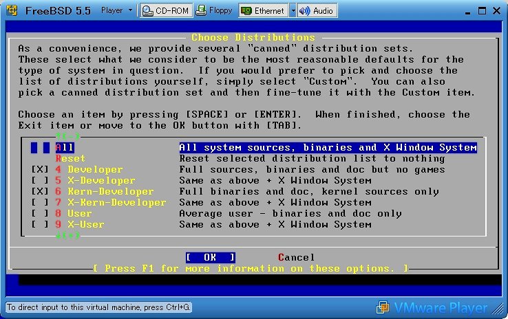Toggle the CD-ROM device button
Viewport: 508px width, 319px height.
tap(165, 10)
